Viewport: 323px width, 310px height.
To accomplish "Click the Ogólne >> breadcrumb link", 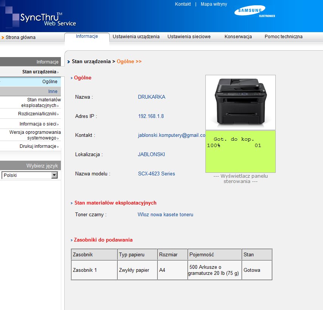I will pyautogui.click(x=129, y=61).
